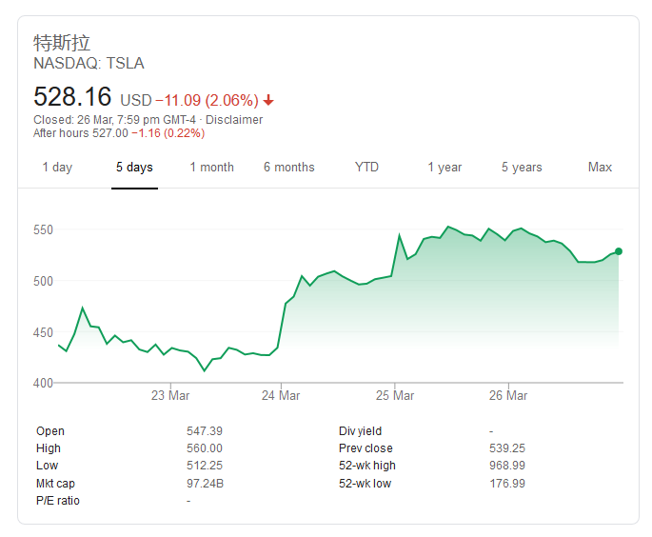This screenshot has width=652, height=537.
Task: Select the Max range tab
Action: (600, 168)
